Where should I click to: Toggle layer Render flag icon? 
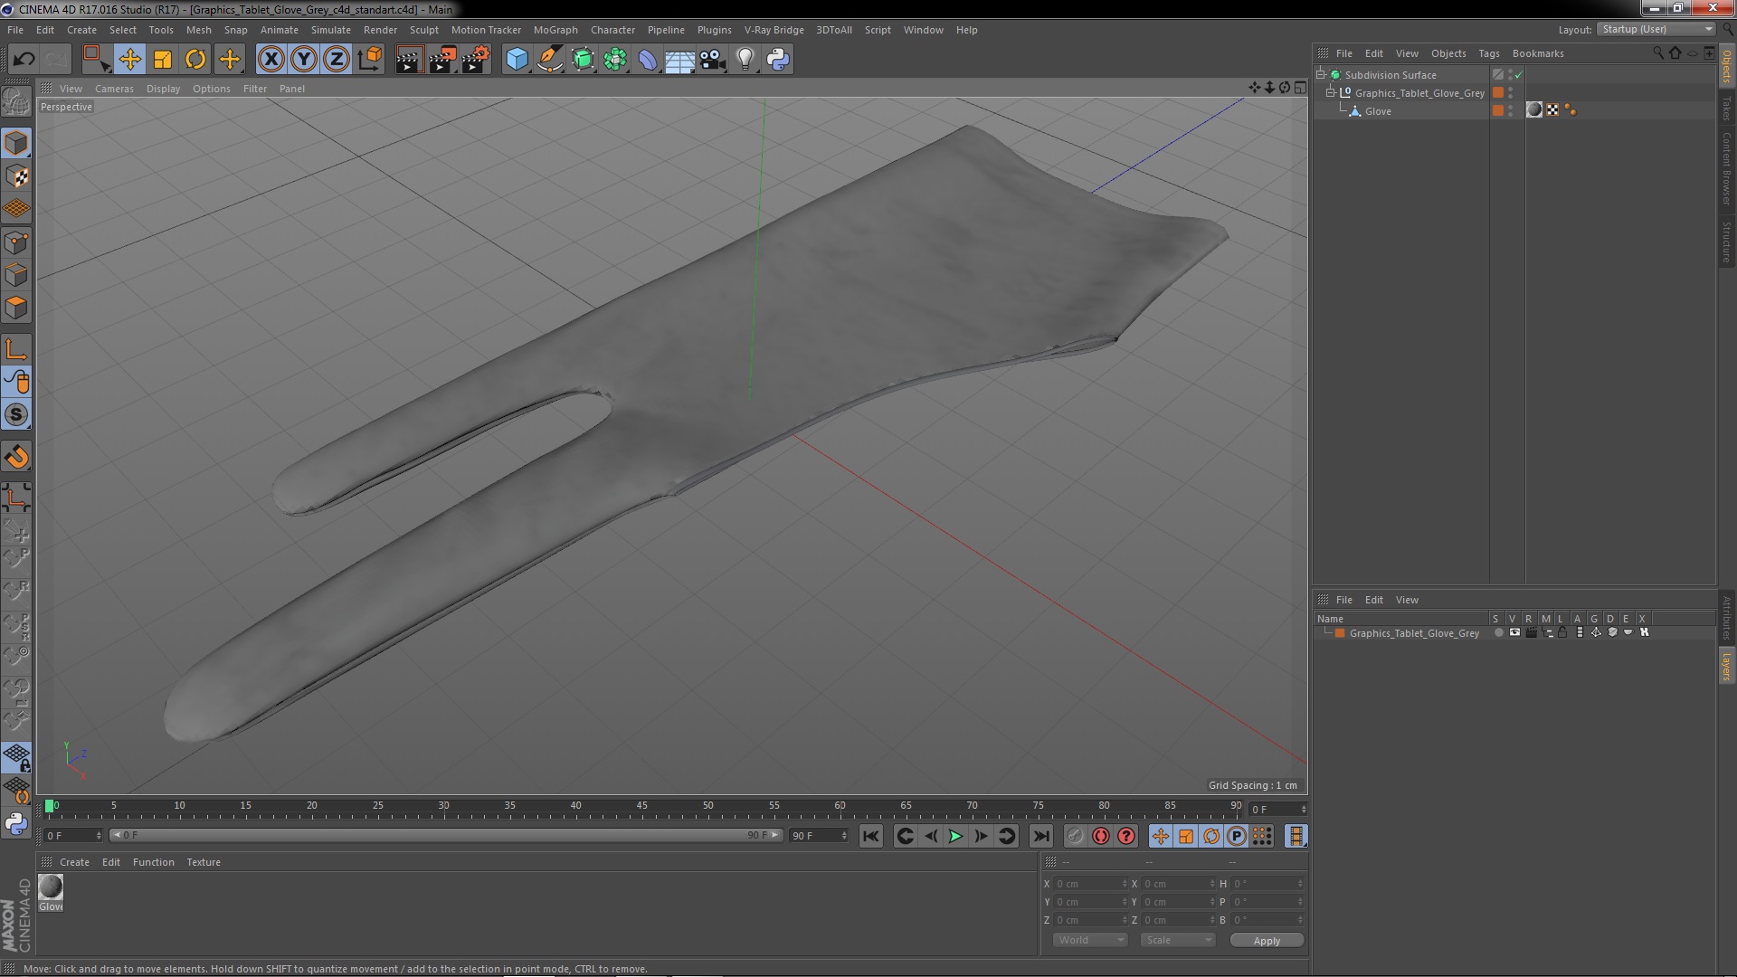1531,633
